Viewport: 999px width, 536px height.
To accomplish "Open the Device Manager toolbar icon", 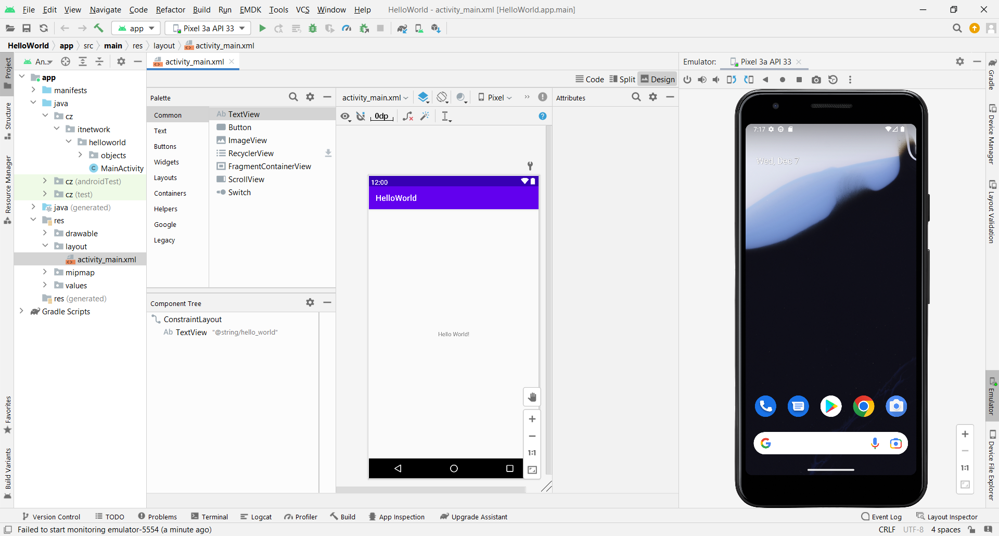I will pos(419,28).
